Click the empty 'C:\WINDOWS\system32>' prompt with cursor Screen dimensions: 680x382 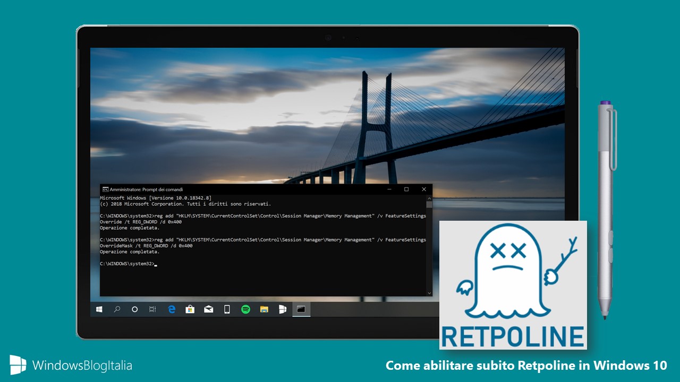(x=128, y=264)
